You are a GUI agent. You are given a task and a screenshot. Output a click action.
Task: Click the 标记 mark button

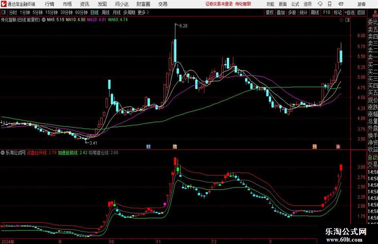tap(338, 12)
